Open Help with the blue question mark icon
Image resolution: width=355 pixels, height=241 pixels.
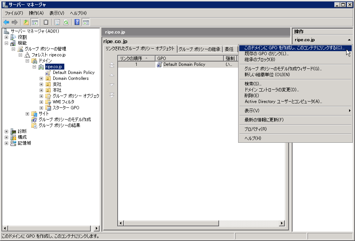click(77, 22)
